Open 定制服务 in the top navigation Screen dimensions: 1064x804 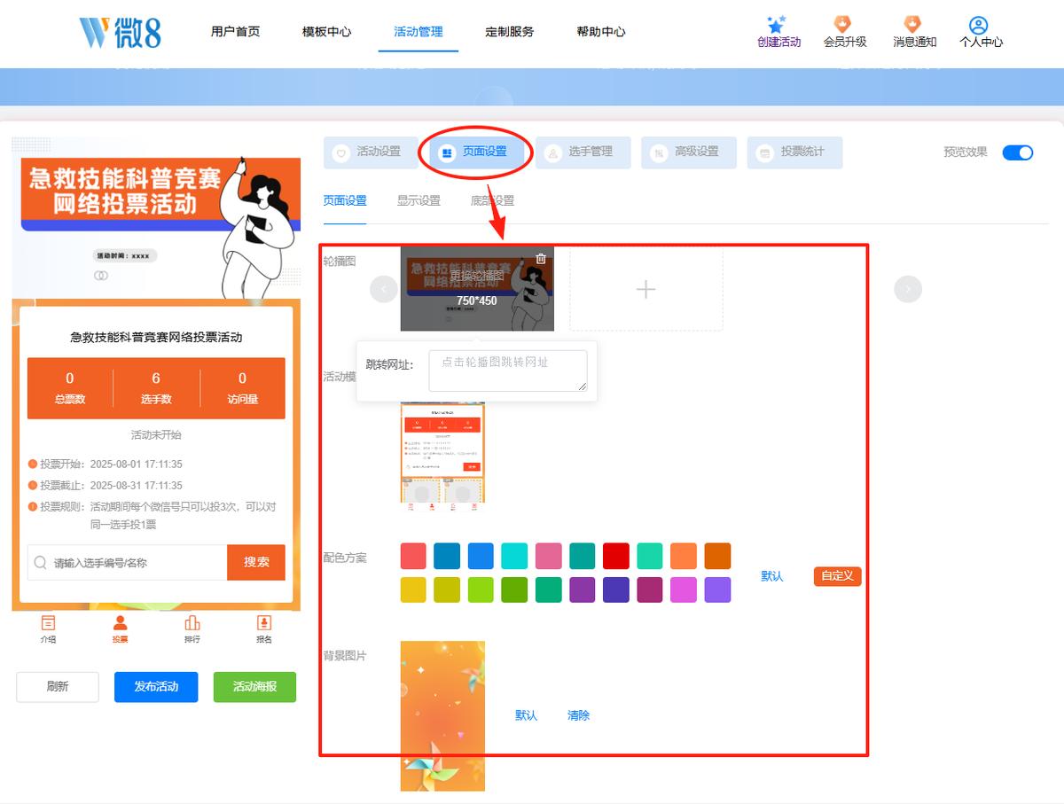(510, 32)
